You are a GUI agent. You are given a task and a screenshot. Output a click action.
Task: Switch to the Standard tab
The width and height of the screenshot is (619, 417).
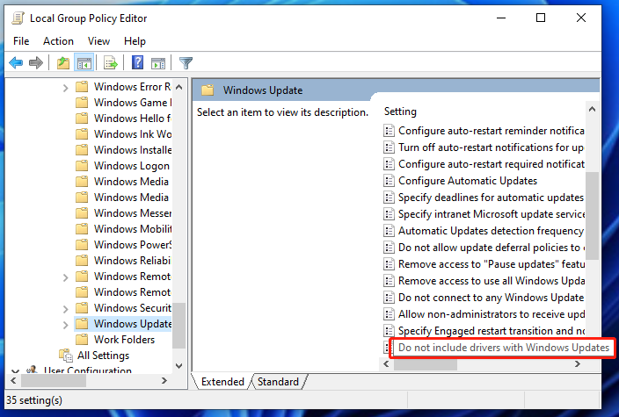click(x=278, y=382)
